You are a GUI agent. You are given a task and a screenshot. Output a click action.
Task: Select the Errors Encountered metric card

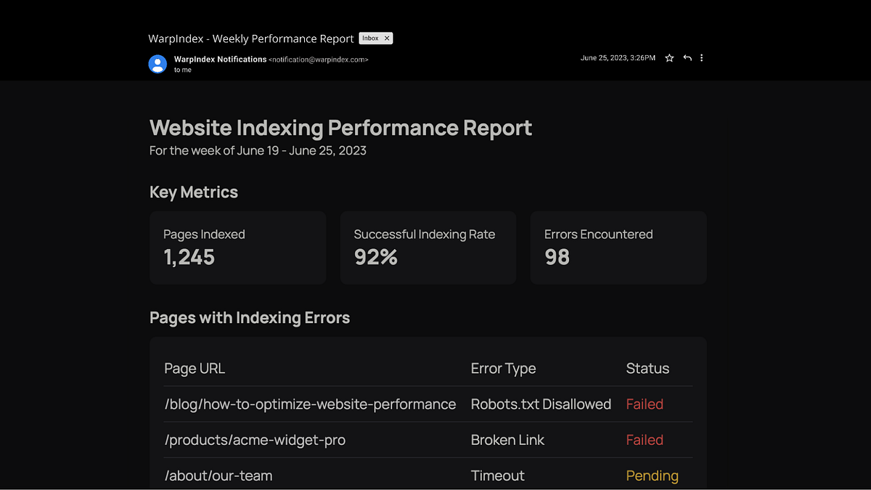coord(618,248)
